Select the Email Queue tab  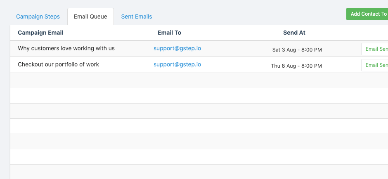[90, 17]
